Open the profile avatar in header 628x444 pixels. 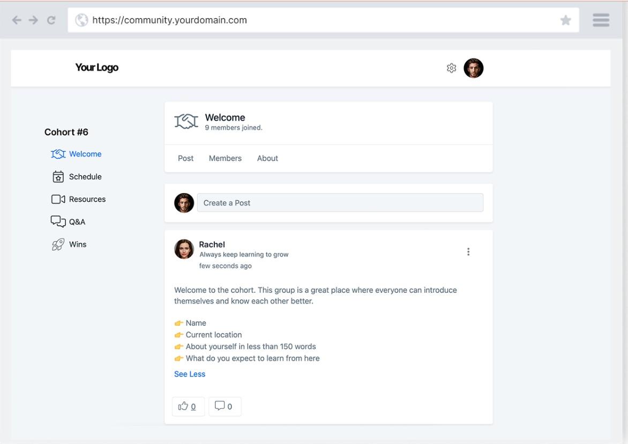click(473, 68)
